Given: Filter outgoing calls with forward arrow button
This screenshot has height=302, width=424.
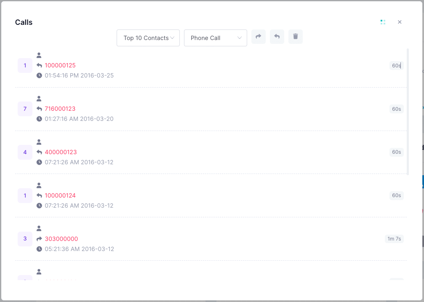Looking at the screenshot, I should tap(259, 37).
